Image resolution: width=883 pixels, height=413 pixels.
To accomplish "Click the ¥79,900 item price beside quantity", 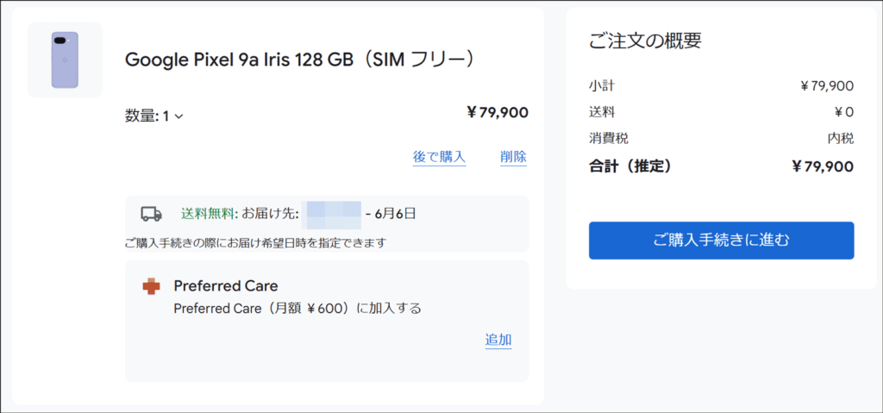I will 498,113.
